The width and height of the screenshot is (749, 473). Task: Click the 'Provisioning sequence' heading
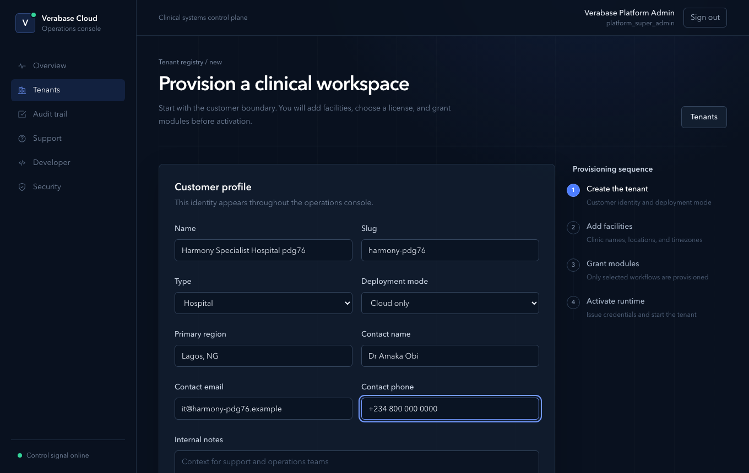(612, 169)
